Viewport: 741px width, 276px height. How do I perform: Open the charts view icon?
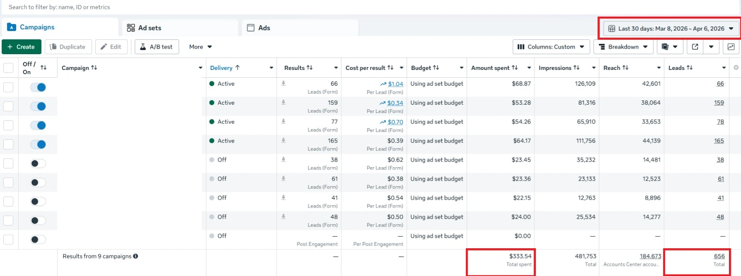point(731,47)
